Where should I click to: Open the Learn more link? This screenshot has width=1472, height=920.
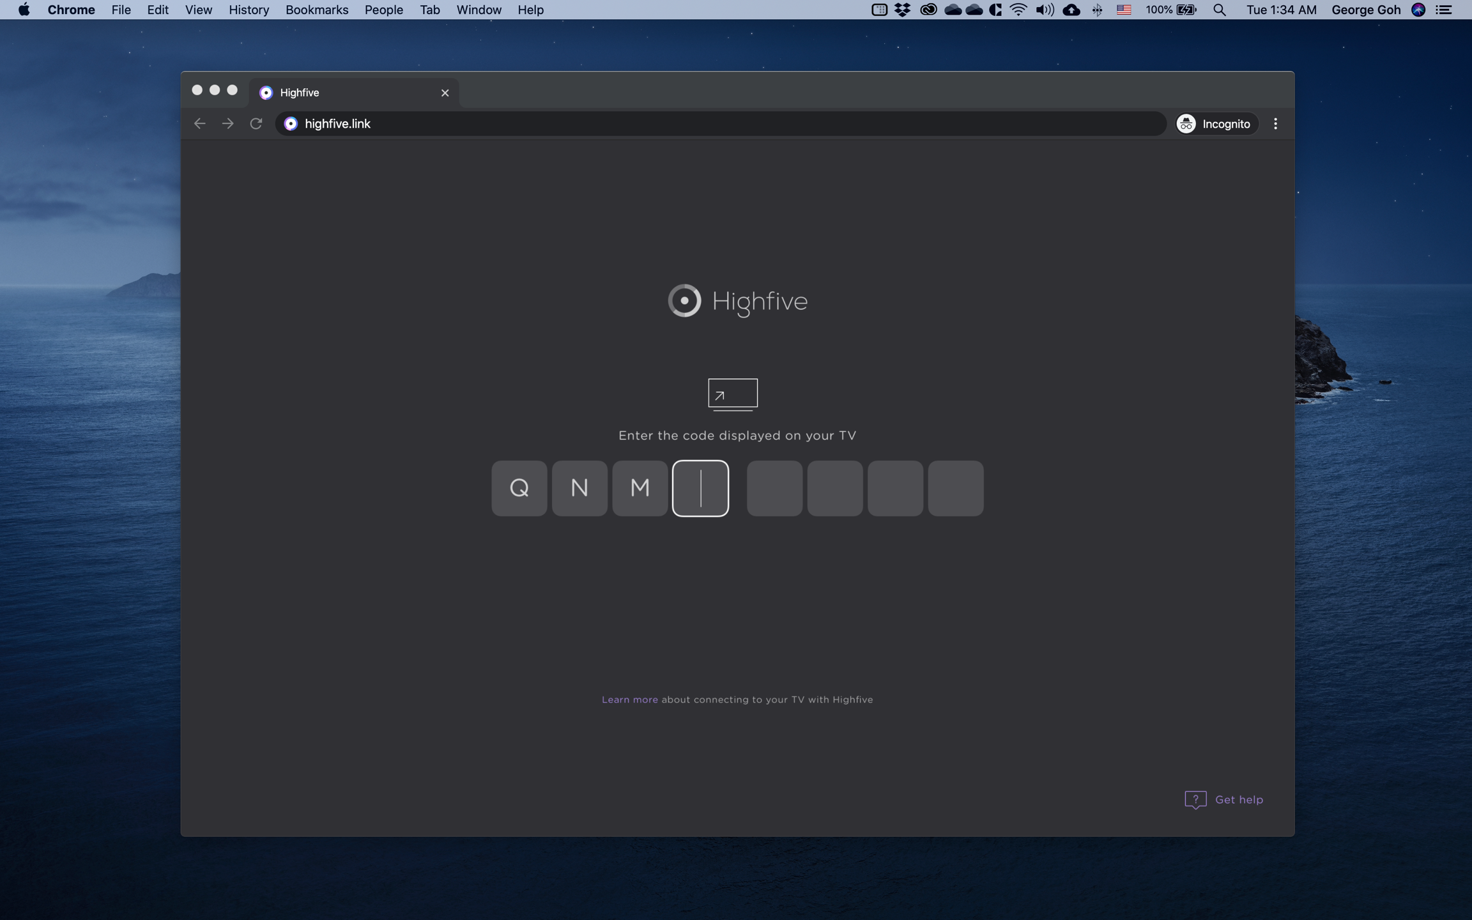click(629, 700)
